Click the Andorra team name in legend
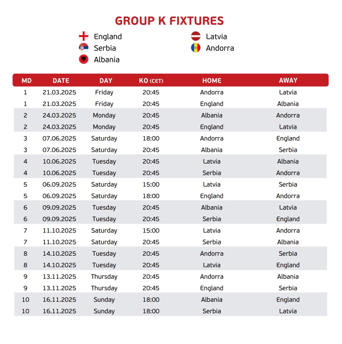 click(220, 48)
